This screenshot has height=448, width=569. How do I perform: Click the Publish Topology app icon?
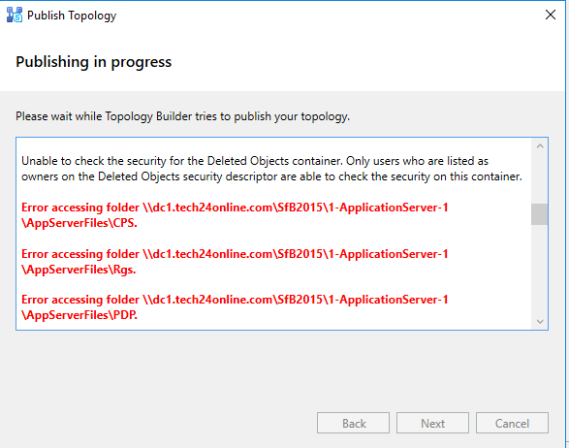(15, 15)
